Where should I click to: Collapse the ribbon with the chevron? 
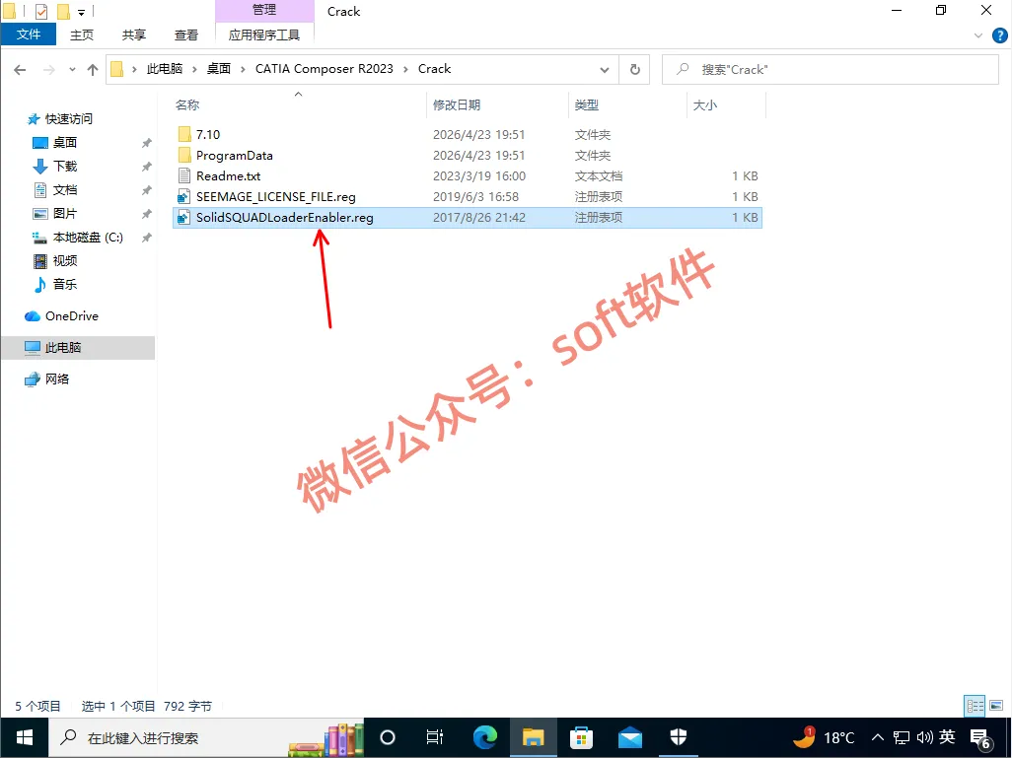pos(977,35)
